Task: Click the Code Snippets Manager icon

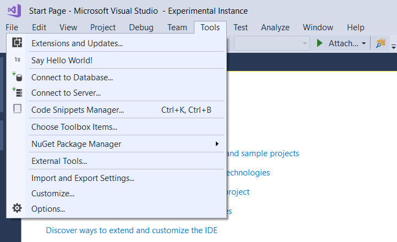Action: [x=17, y=109]
